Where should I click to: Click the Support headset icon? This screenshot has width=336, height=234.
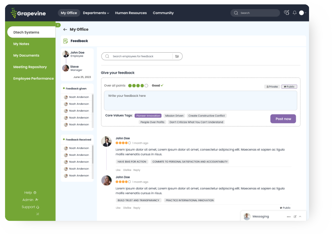(37, 207)
